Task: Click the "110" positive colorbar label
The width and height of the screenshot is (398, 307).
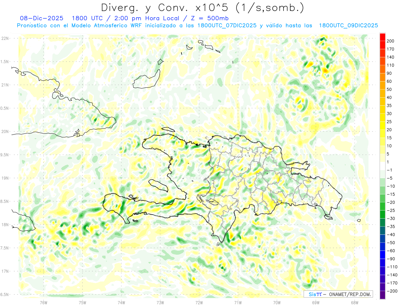Action: pyautogui.click(x=391, y=65)
